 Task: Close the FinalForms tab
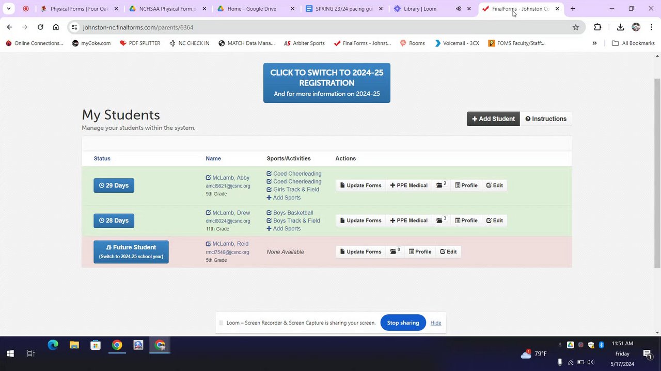[x=557, y=9]
